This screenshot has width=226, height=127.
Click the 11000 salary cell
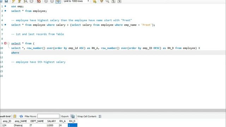click(52, 125)
